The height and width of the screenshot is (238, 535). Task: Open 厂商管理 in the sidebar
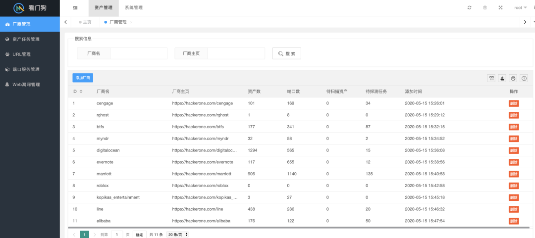pos(30,24)
